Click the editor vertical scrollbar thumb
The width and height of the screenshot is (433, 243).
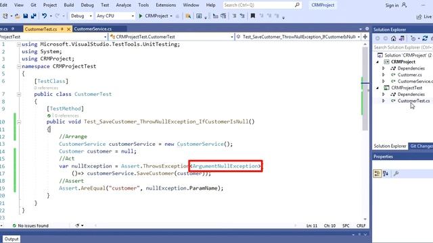[x=365, y=88]
